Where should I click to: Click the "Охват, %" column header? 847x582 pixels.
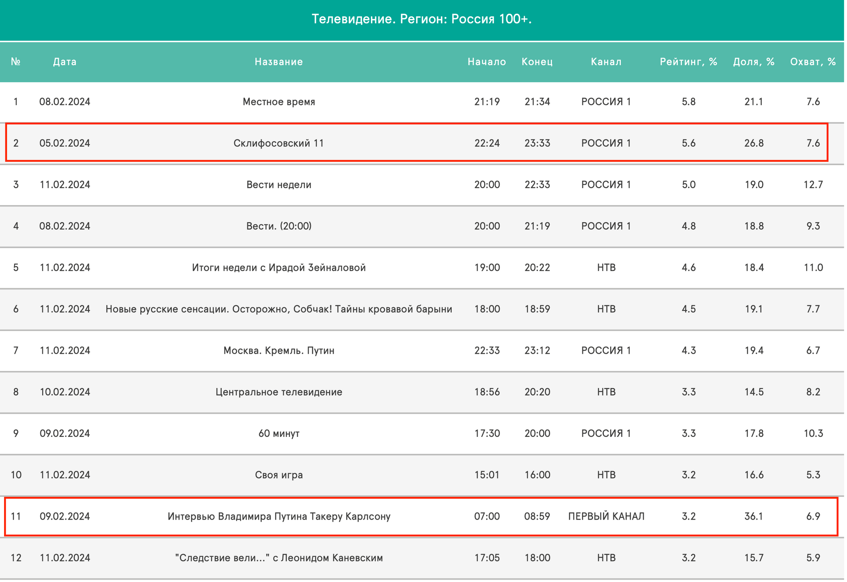813,62
